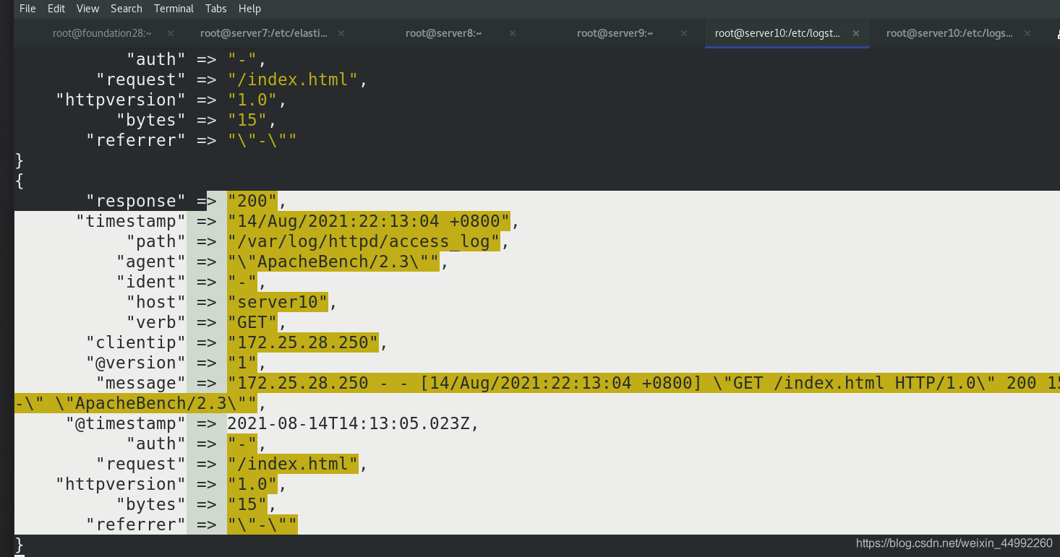
Task: Click "auth" in the highlighted record
Action: tap(156, 444)
